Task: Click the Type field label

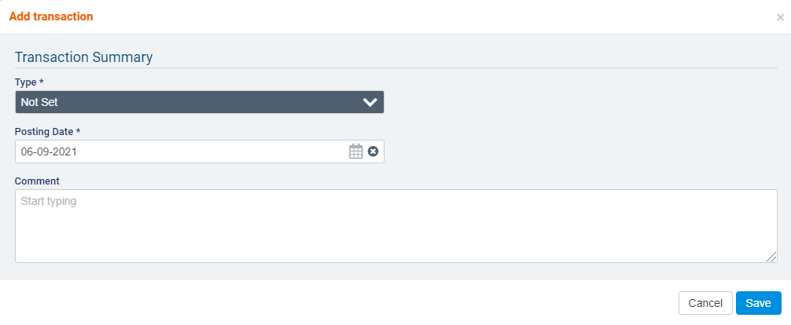Action: tap(27, 82)
